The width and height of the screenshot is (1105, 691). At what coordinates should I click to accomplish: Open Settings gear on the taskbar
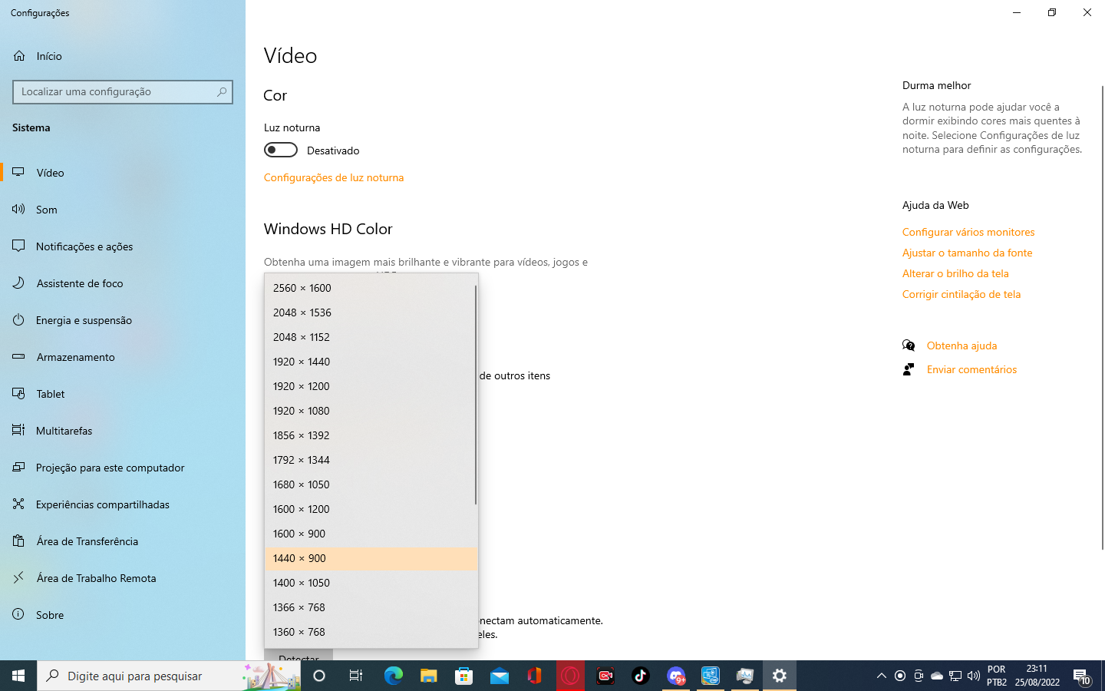[x=780, y=676]
